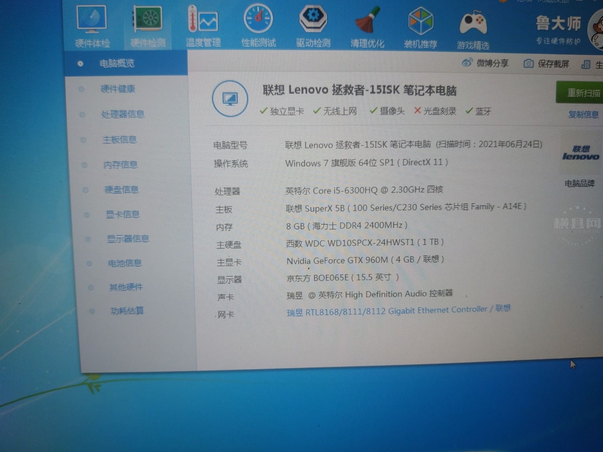Image resolution: width=603 pixels, height=452 pixels.
Task: Click the 主硬盘 row label
Action: pyautogui.click(x=229, y=245)
